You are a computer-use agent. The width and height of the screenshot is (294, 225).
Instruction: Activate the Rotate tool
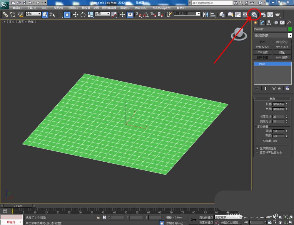tap(83, 14)
